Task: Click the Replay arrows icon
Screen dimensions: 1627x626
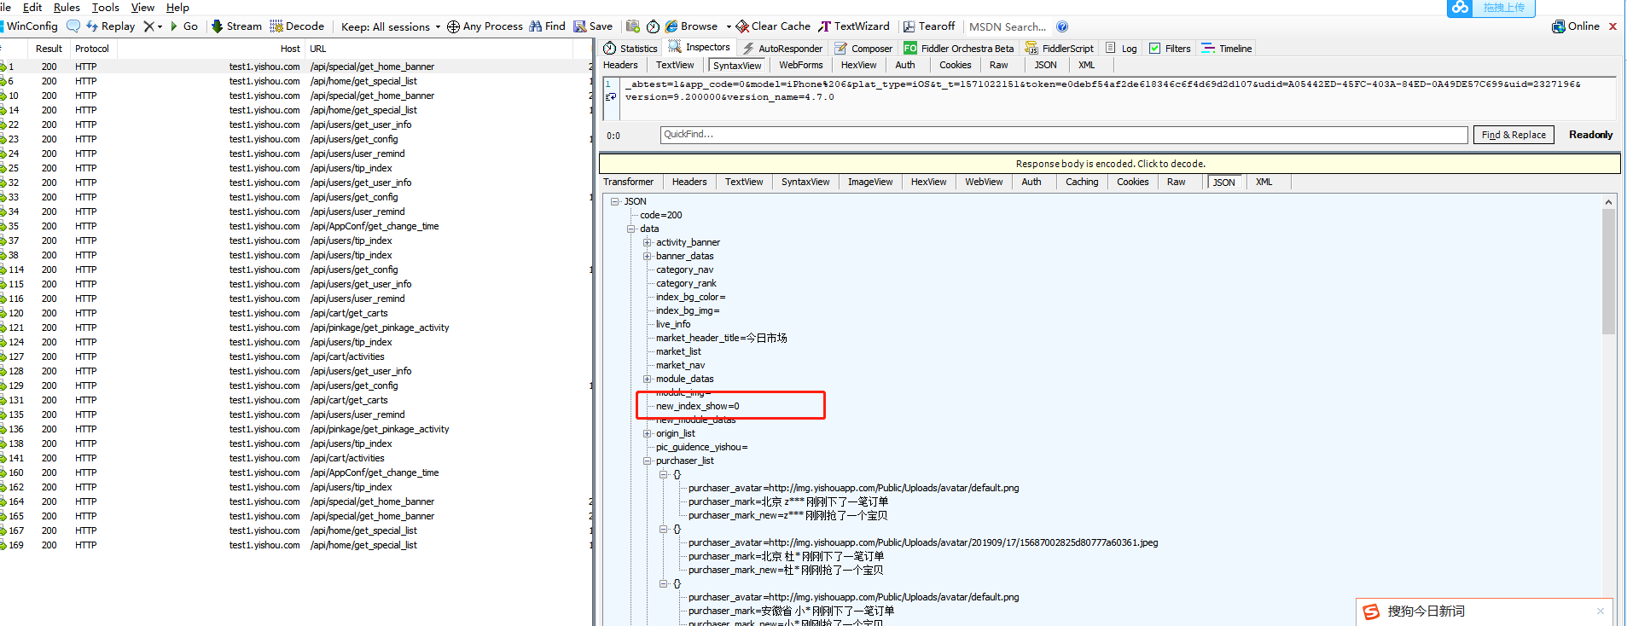Action: click(x=92, y=26)
